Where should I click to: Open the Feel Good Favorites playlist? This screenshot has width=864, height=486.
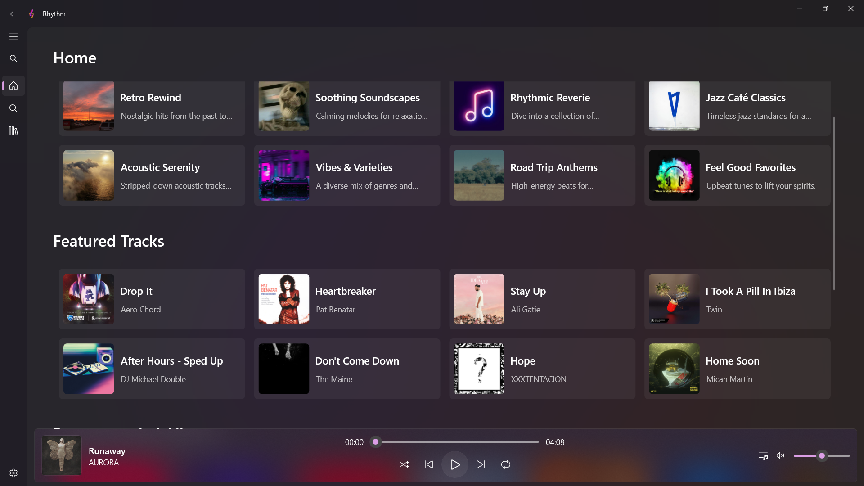(x=737, y=175)
